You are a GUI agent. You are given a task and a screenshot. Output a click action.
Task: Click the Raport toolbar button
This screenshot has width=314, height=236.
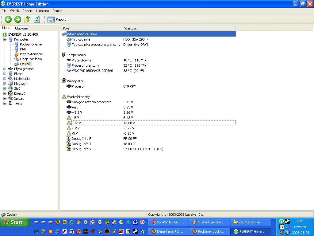57,19
